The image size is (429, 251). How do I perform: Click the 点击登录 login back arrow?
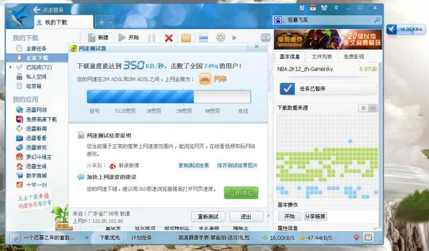tap(37, 10)
